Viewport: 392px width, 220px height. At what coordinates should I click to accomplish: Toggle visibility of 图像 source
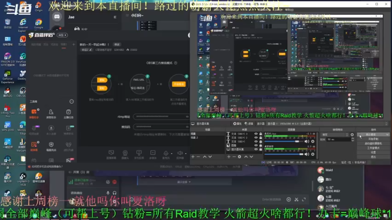click(256, 145)
